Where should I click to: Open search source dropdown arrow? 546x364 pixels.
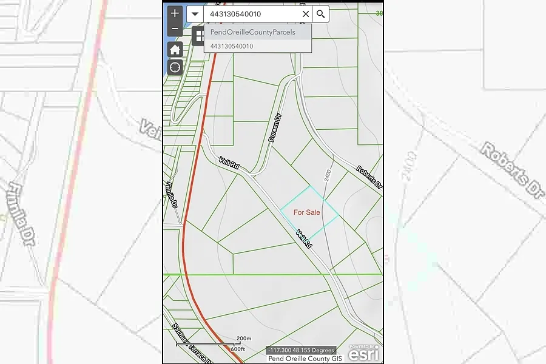coord(195,14)
